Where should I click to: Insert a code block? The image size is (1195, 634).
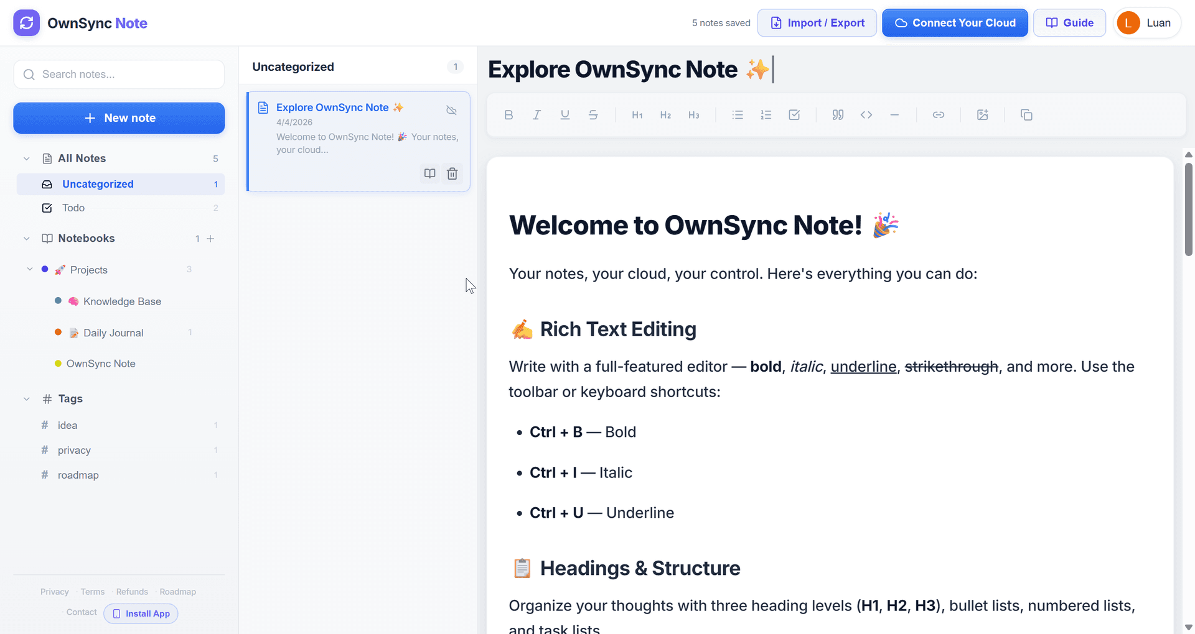pyautogui.click(x=866, y=115)
